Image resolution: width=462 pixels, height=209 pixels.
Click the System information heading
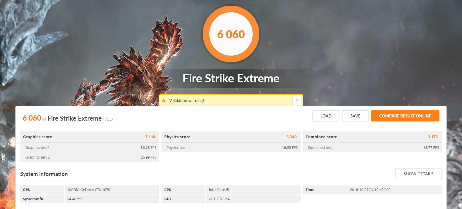tap(44, 174)
